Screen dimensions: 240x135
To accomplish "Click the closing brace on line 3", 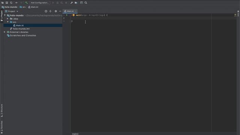I will 72,21.
